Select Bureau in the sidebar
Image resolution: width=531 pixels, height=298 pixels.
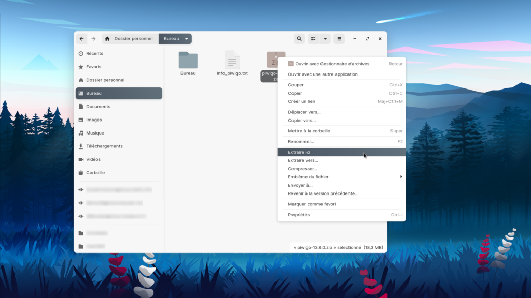(x=119, y=93)
